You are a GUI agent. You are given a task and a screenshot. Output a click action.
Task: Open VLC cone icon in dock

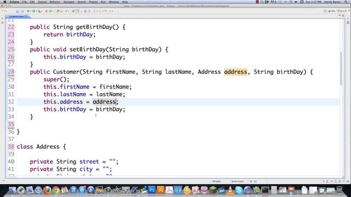click(x=230, y=190)
